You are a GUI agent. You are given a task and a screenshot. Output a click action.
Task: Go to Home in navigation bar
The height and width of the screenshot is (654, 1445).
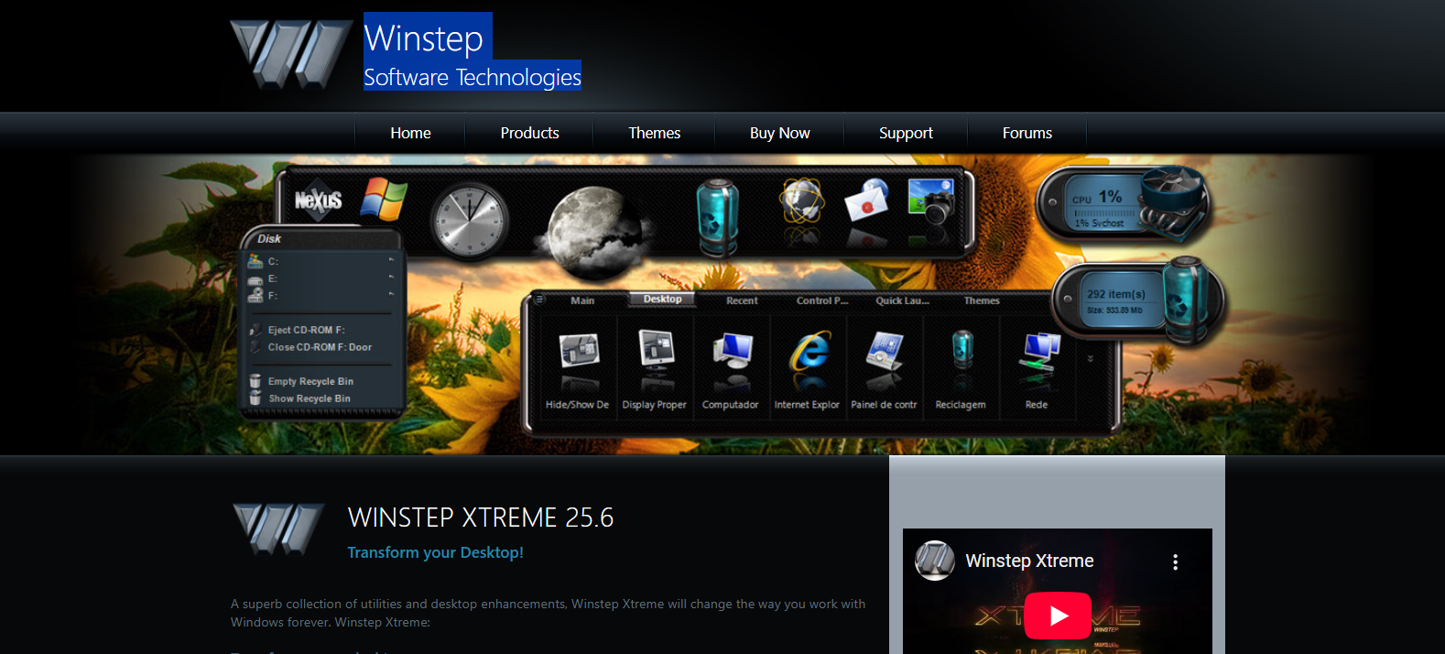pyautogui.click(x=410, y=133)
